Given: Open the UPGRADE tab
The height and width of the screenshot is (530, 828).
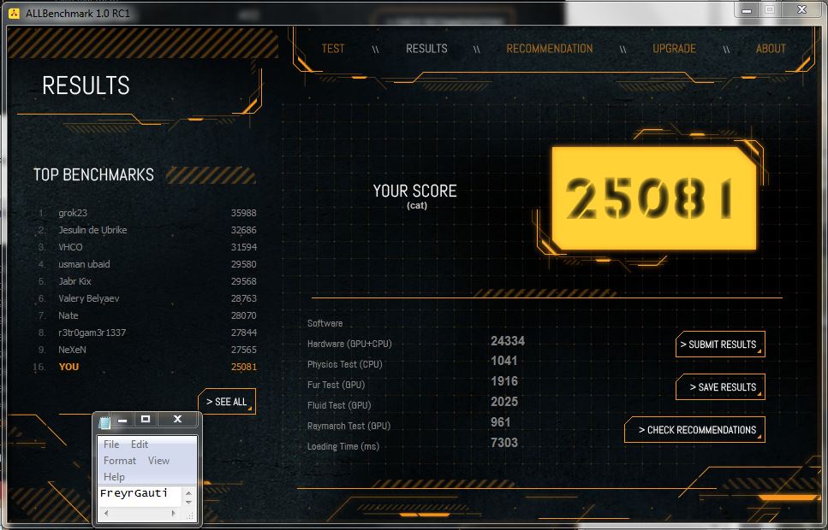Looking at the screenshot, I should pyautogui.click(x=674, y=49).
